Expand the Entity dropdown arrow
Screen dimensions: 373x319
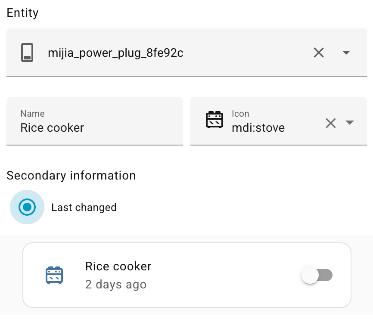pos(346,53)
